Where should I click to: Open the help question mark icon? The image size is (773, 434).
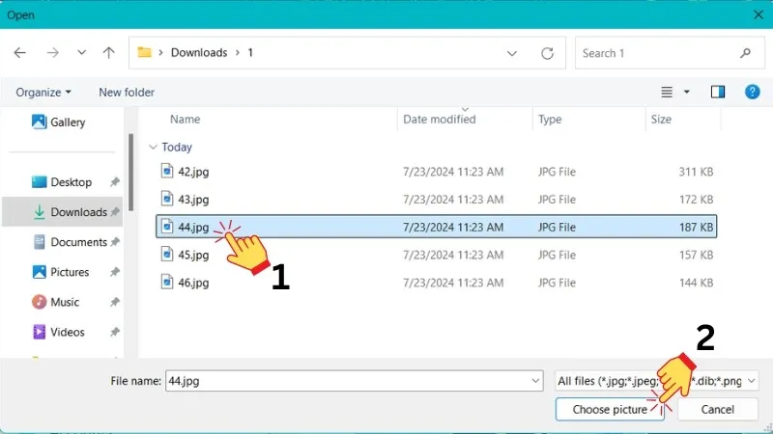pos(752,92)
